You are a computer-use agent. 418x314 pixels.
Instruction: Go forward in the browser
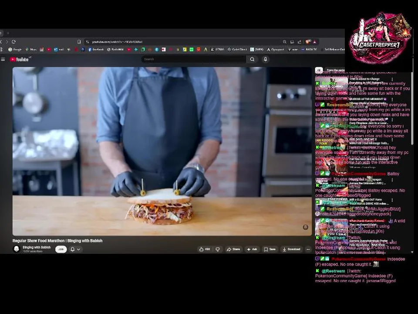pos(7,42)
